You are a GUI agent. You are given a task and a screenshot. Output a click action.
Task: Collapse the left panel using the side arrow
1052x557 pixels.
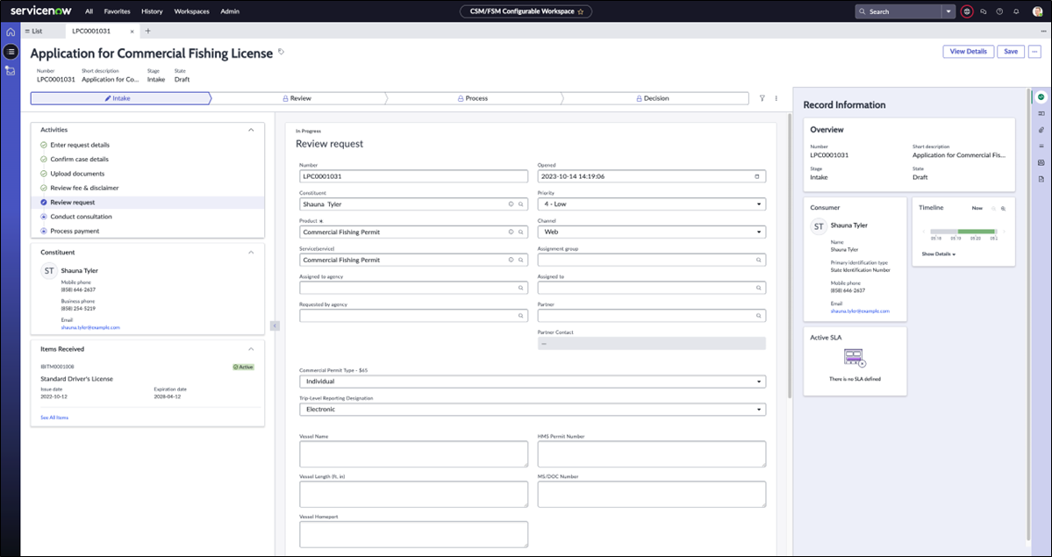[x=274, y=325]
